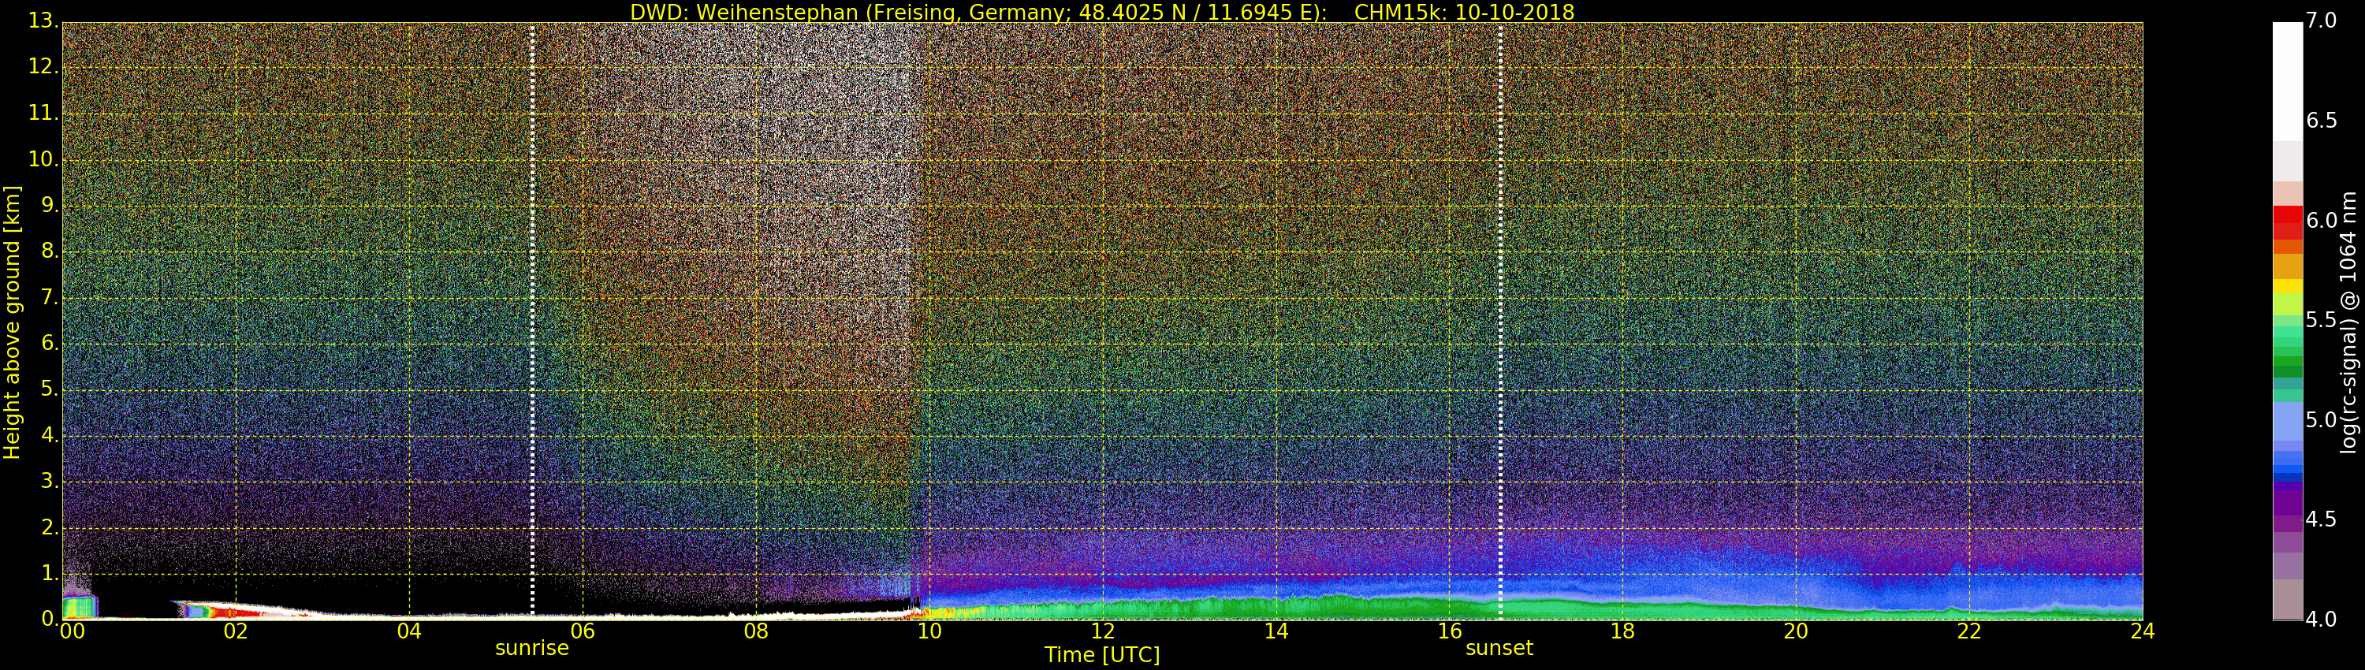Viewport: 2365px width, 670px height.
Task: Click the sunset label below the time axis
Action: coord(1499,648)
